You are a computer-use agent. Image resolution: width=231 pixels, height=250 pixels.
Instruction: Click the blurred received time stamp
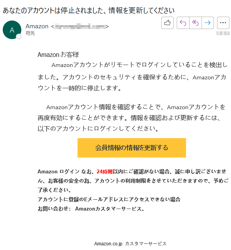point(223,33)
